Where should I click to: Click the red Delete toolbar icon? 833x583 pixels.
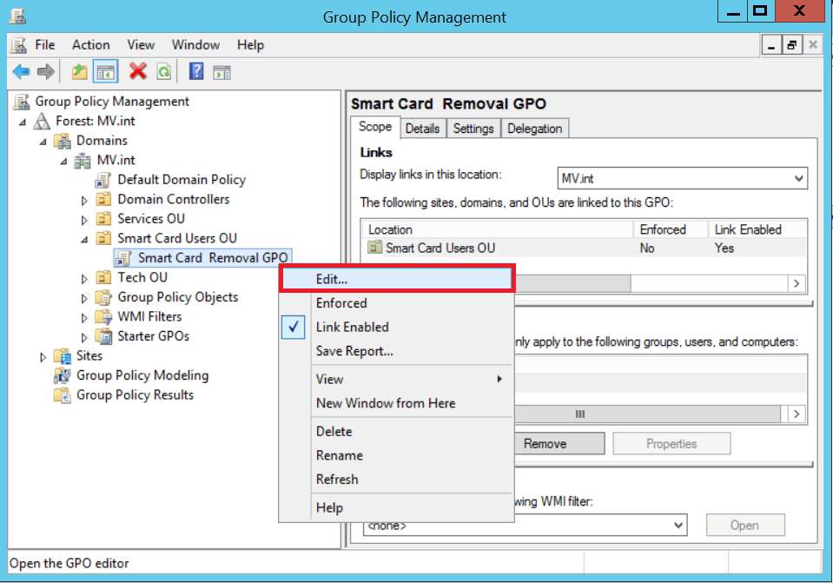[139, 70]
